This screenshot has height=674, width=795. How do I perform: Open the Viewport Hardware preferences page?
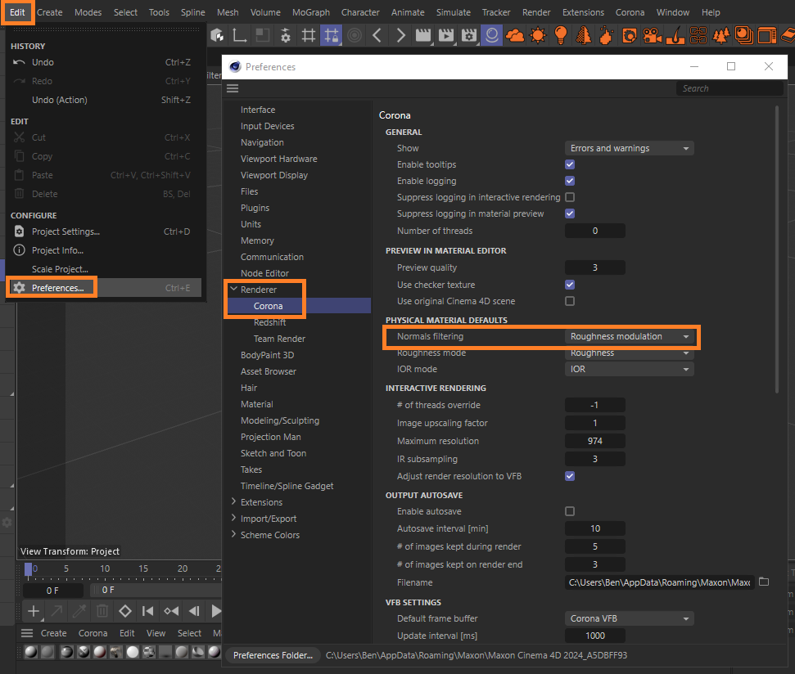point(279,159)
